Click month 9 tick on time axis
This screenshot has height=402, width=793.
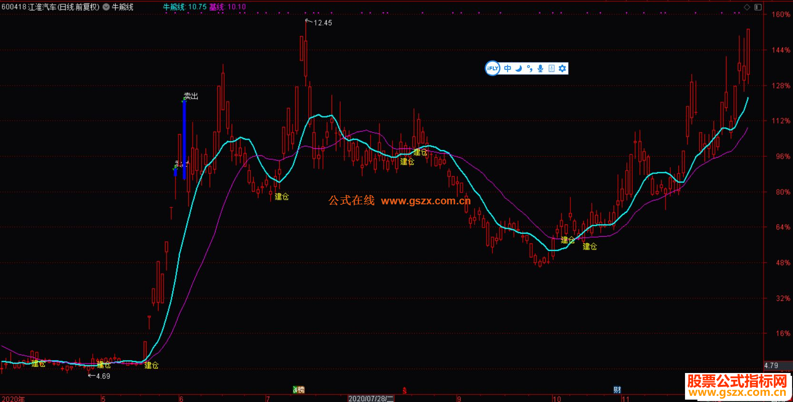pos(459,399)
